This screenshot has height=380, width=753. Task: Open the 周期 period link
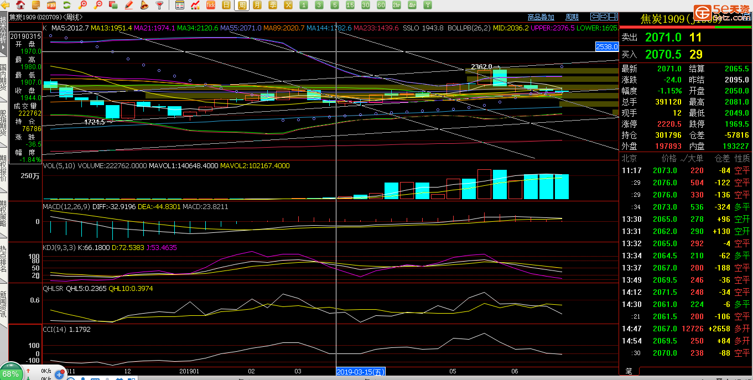click(x=572, y=17)
